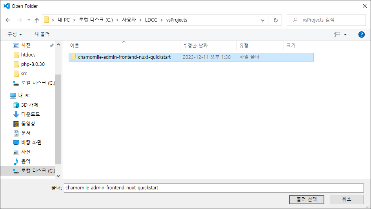Image resolution: width=371 pixels, height=209 pixels.
Task: Confirm with the 폴더 선택 button
Action: (306, 199)
